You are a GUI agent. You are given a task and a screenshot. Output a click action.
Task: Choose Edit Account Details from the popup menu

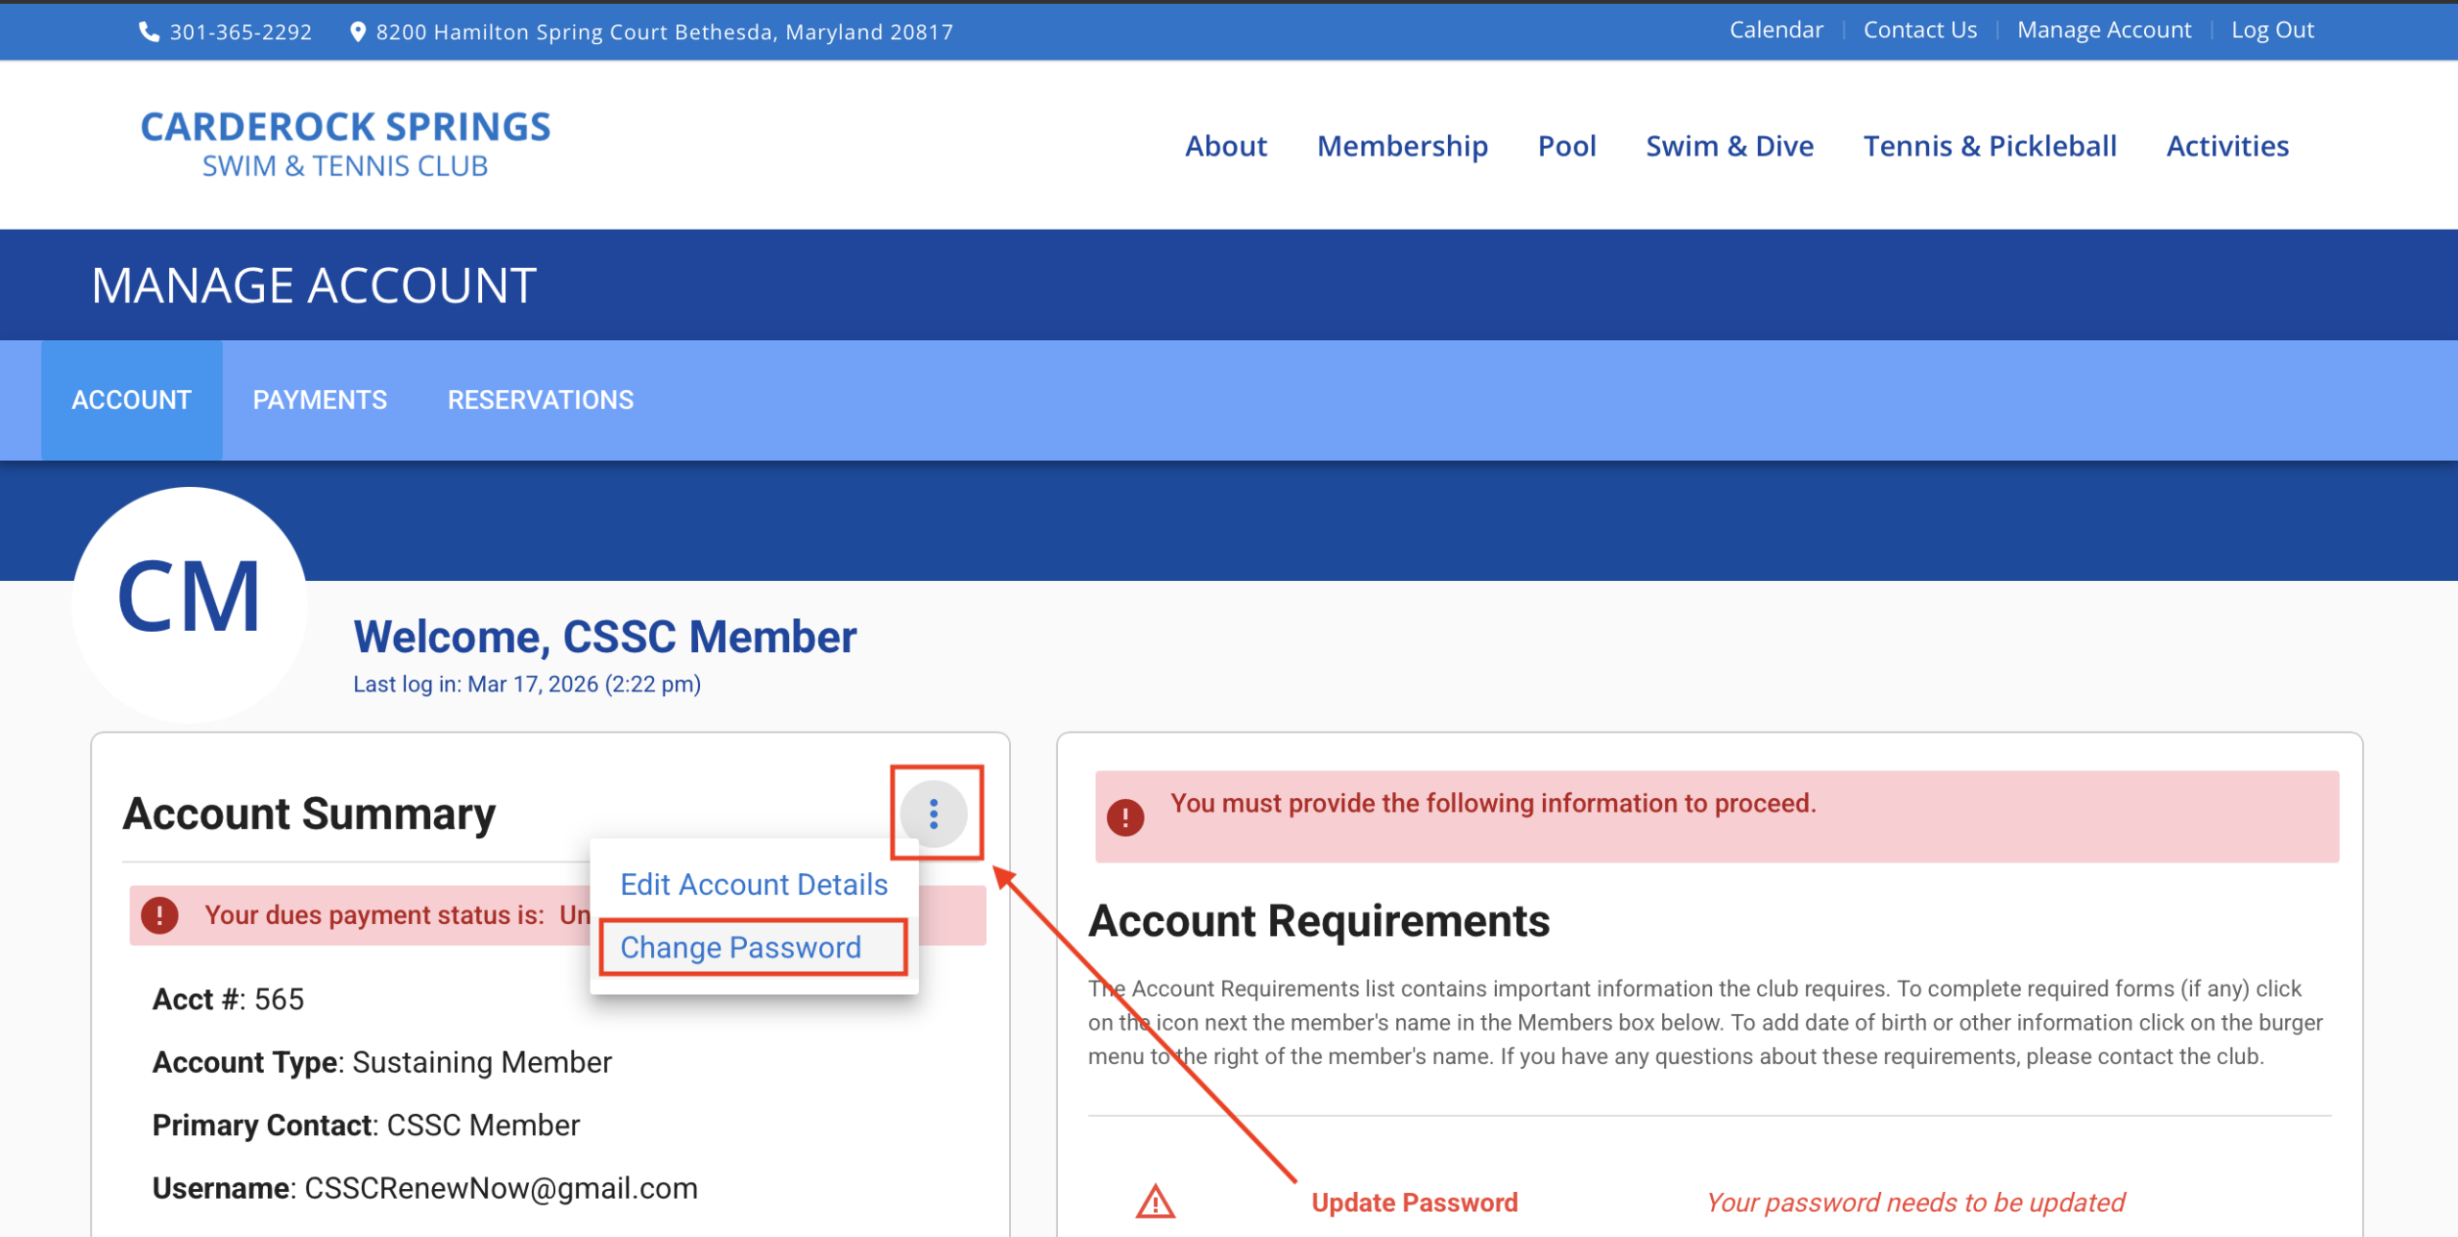click(754, 885)
